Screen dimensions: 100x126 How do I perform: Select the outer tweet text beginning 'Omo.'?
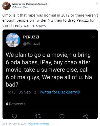pyautogui.click(x=50, y=20)
